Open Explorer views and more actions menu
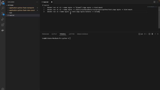The width and height of the screenshot is (160, 90). [37, 2]
